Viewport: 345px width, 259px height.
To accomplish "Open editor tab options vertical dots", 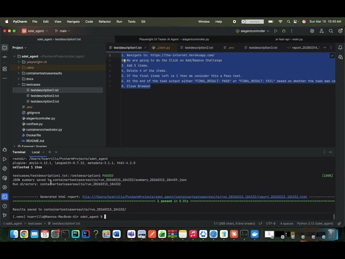I will [x=330, y=47].
